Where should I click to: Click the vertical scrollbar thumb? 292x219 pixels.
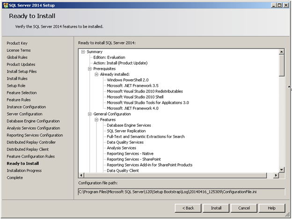[x=282, y=66]
